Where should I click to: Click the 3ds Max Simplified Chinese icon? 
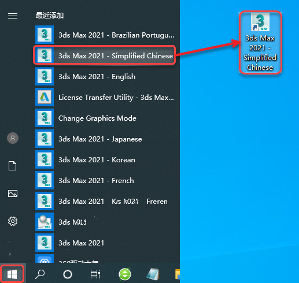tap(45, 55)
